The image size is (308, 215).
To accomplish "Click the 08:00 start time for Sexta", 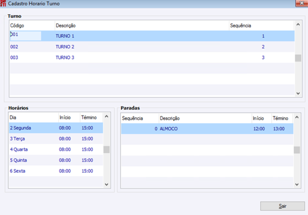I will 65,171.
